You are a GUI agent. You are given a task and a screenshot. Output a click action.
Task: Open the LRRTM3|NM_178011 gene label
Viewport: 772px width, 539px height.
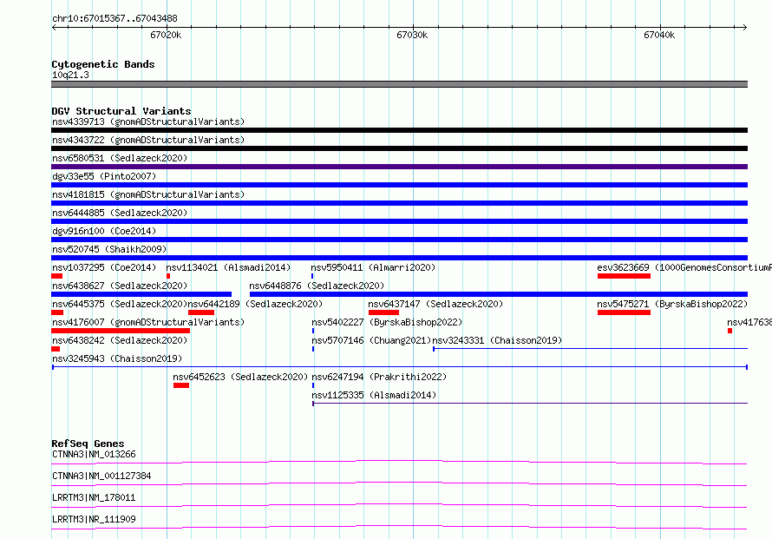94,497
